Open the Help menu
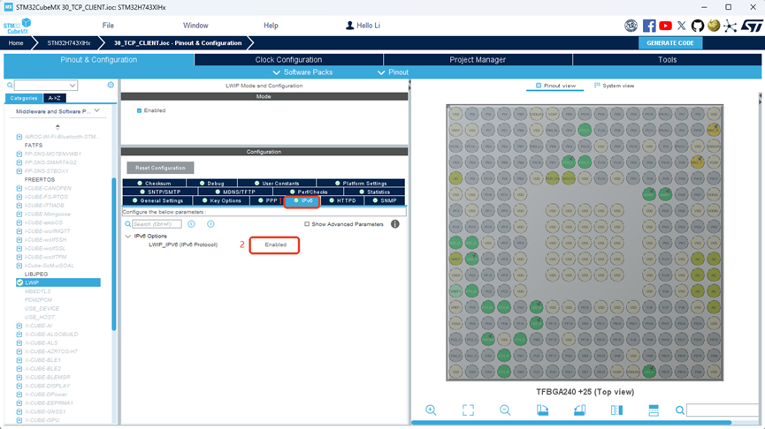The image size is (765, 429). [x=271, y=26]
